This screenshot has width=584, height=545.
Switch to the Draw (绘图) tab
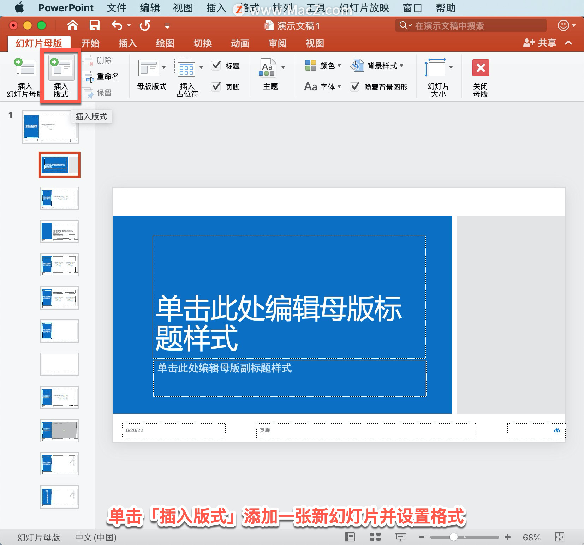(165, 43)
